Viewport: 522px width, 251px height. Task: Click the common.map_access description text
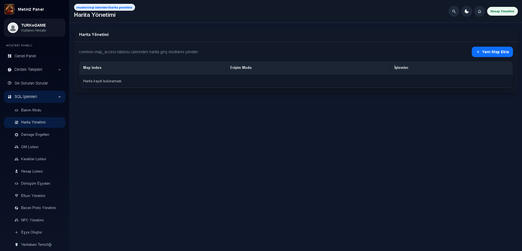139,52
